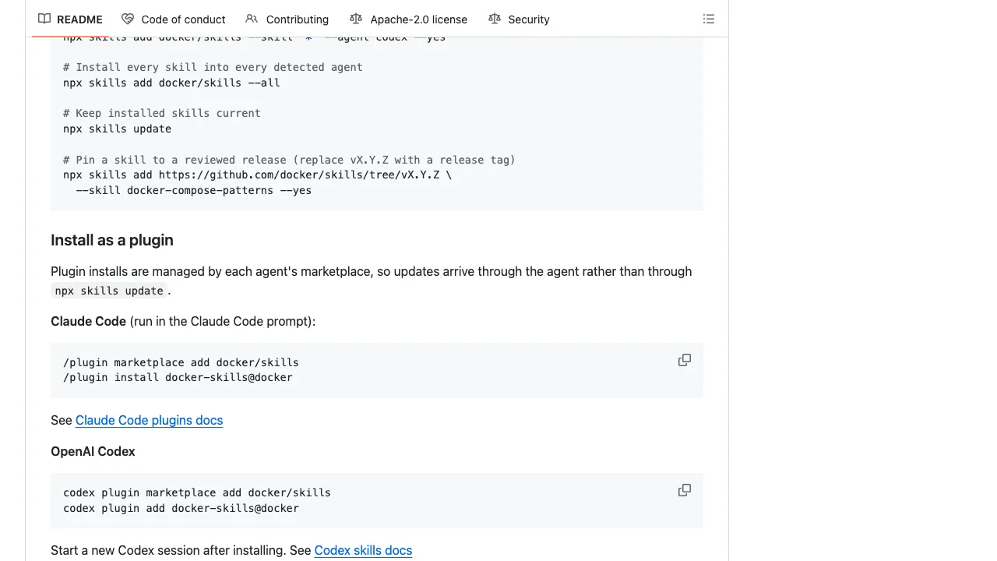The image size is (997, 561).
Task: Click the github.com/docker/skills/tree/vX.Y.Z command line
Action: tap(257, 175)
